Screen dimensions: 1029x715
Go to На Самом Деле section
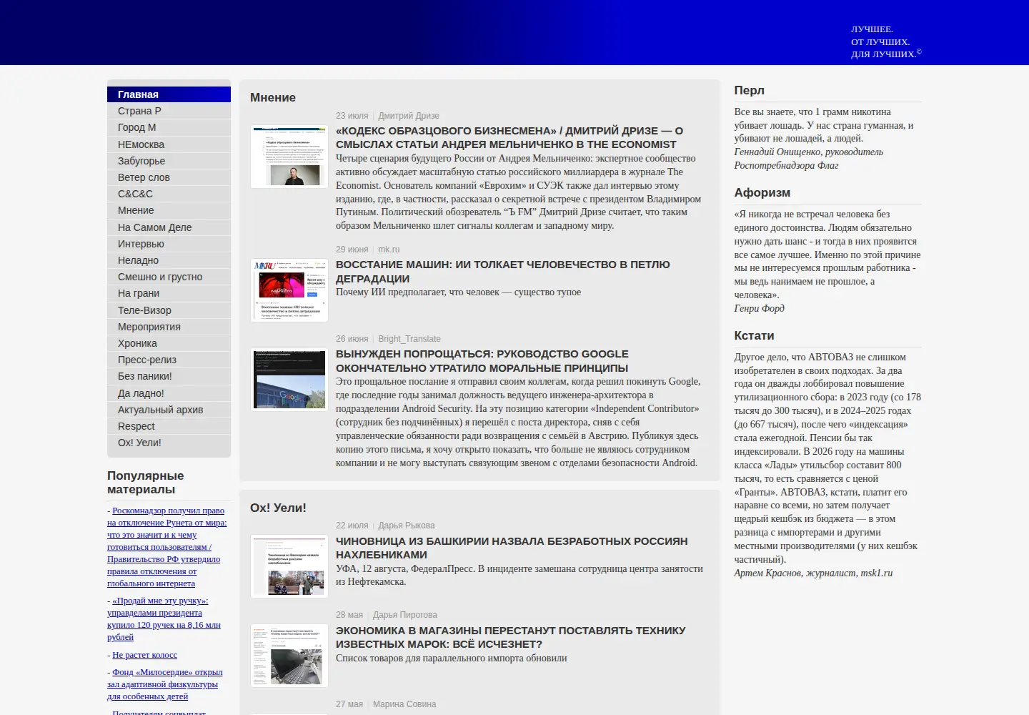[x=169, y=227]
